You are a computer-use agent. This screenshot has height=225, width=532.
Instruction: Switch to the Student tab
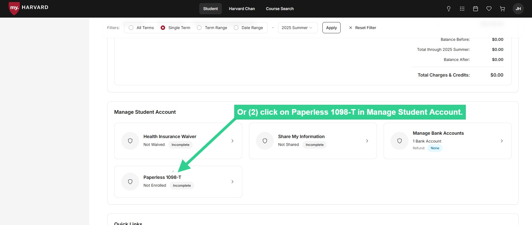pos(210,9)
